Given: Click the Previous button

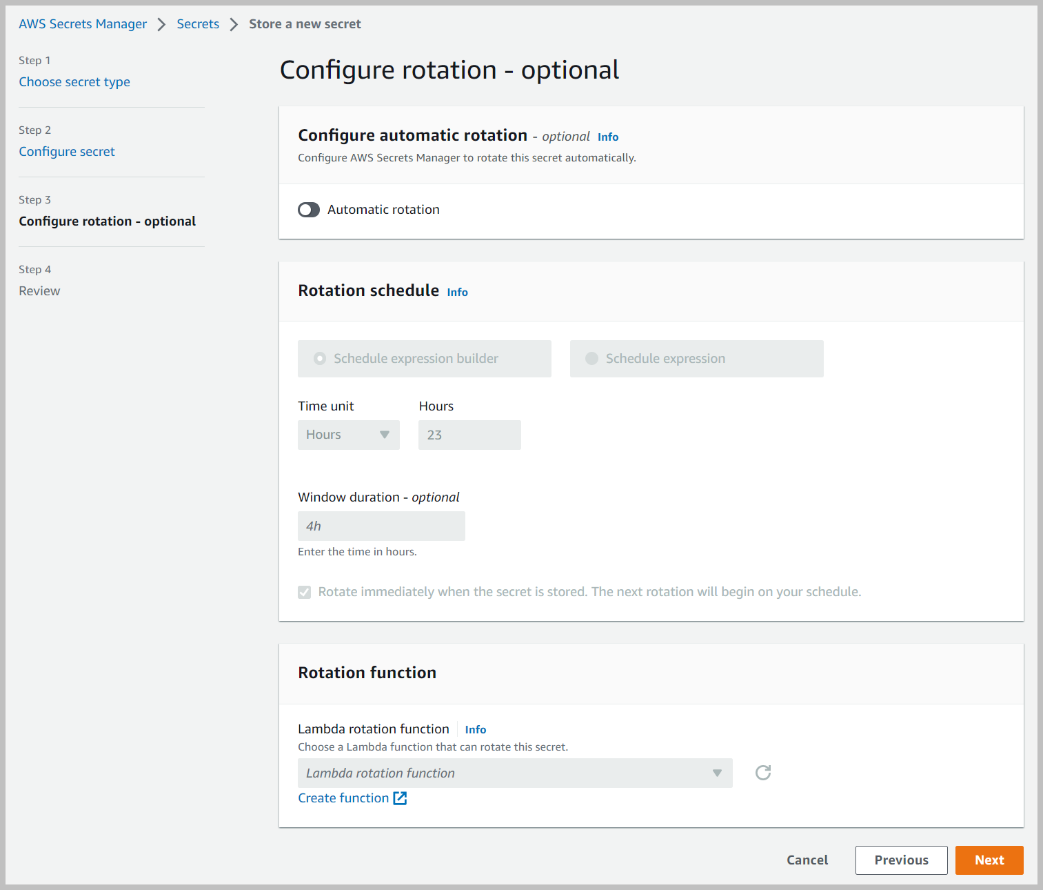Looking at the screenshot, I should [901, 860].
